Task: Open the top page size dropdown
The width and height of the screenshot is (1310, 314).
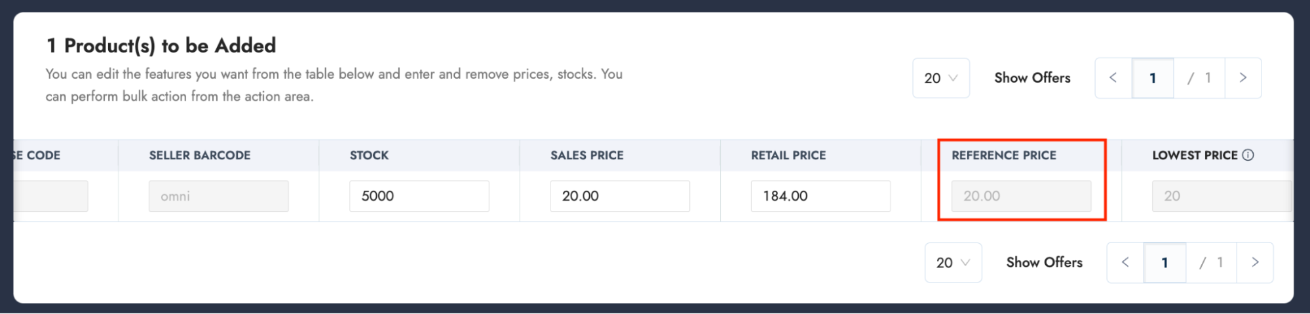Action: coord(940,78)
